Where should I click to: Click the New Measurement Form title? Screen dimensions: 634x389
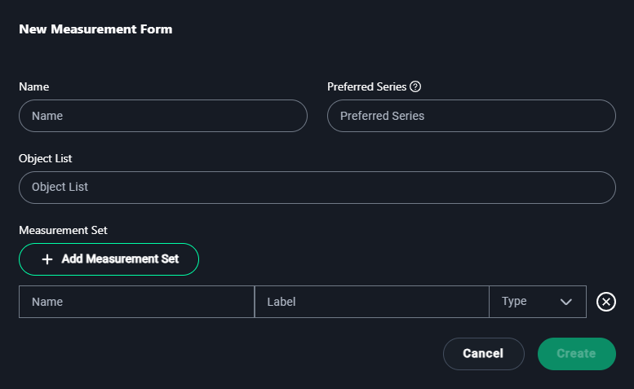pyautogui.click(x=95, y=29)
